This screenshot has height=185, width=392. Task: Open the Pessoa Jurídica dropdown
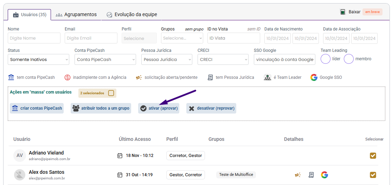coord(167,60)
